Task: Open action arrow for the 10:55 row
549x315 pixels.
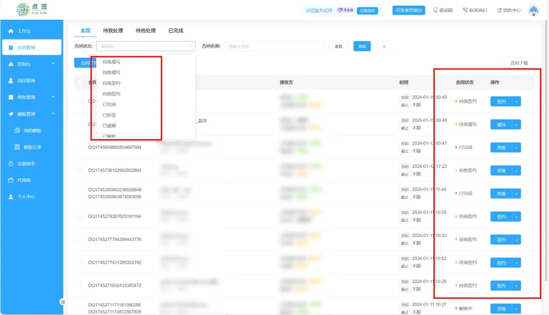Action: point(516,217)
